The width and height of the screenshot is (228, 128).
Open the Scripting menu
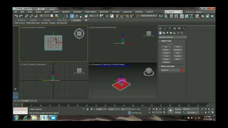(139, 12)
